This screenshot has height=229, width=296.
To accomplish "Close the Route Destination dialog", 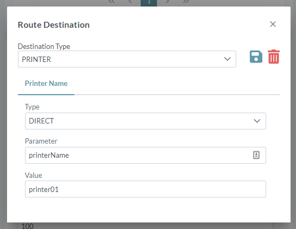I will pos(273,24).
